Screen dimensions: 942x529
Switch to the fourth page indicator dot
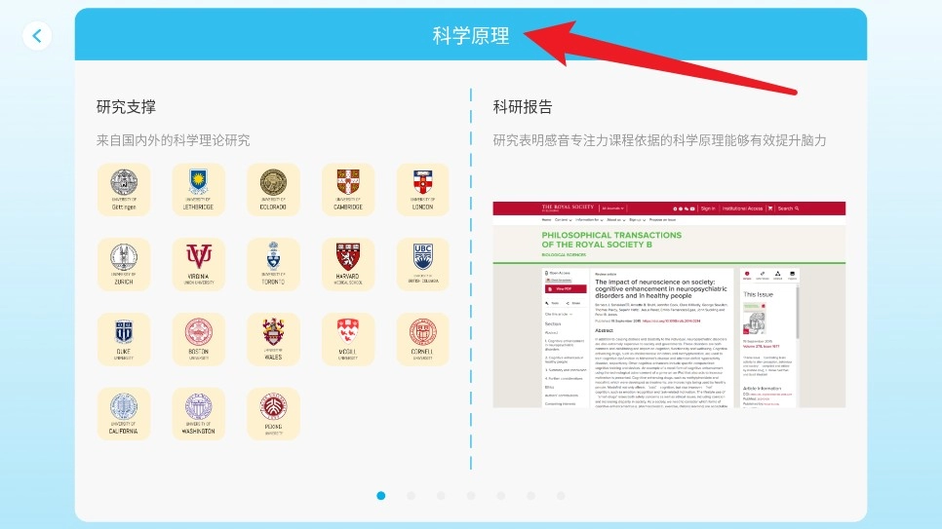[x=471, y=496]
